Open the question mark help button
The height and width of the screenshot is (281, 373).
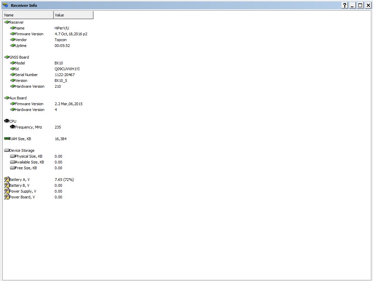point(345,5)
